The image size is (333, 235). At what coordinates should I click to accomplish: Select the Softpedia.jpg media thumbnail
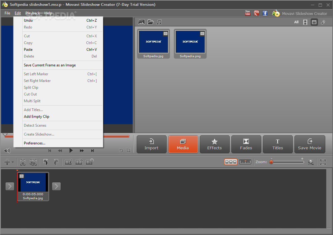[x=153, y=44]
